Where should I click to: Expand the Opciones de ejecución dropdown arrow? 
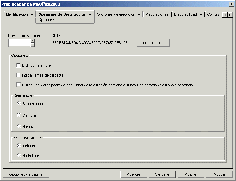click(139, 15)
